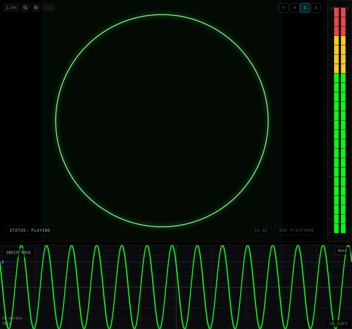The image size is (352, 329).
Task: Click the 10 ms/div timebase label
Action: tap(12, 318)
